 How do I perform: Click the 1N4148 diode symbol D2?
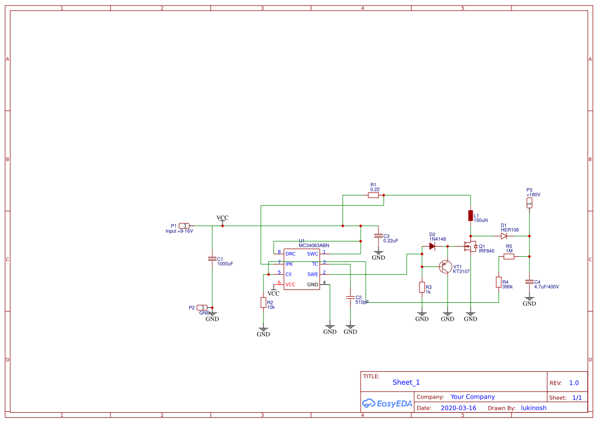coord(433,245)
